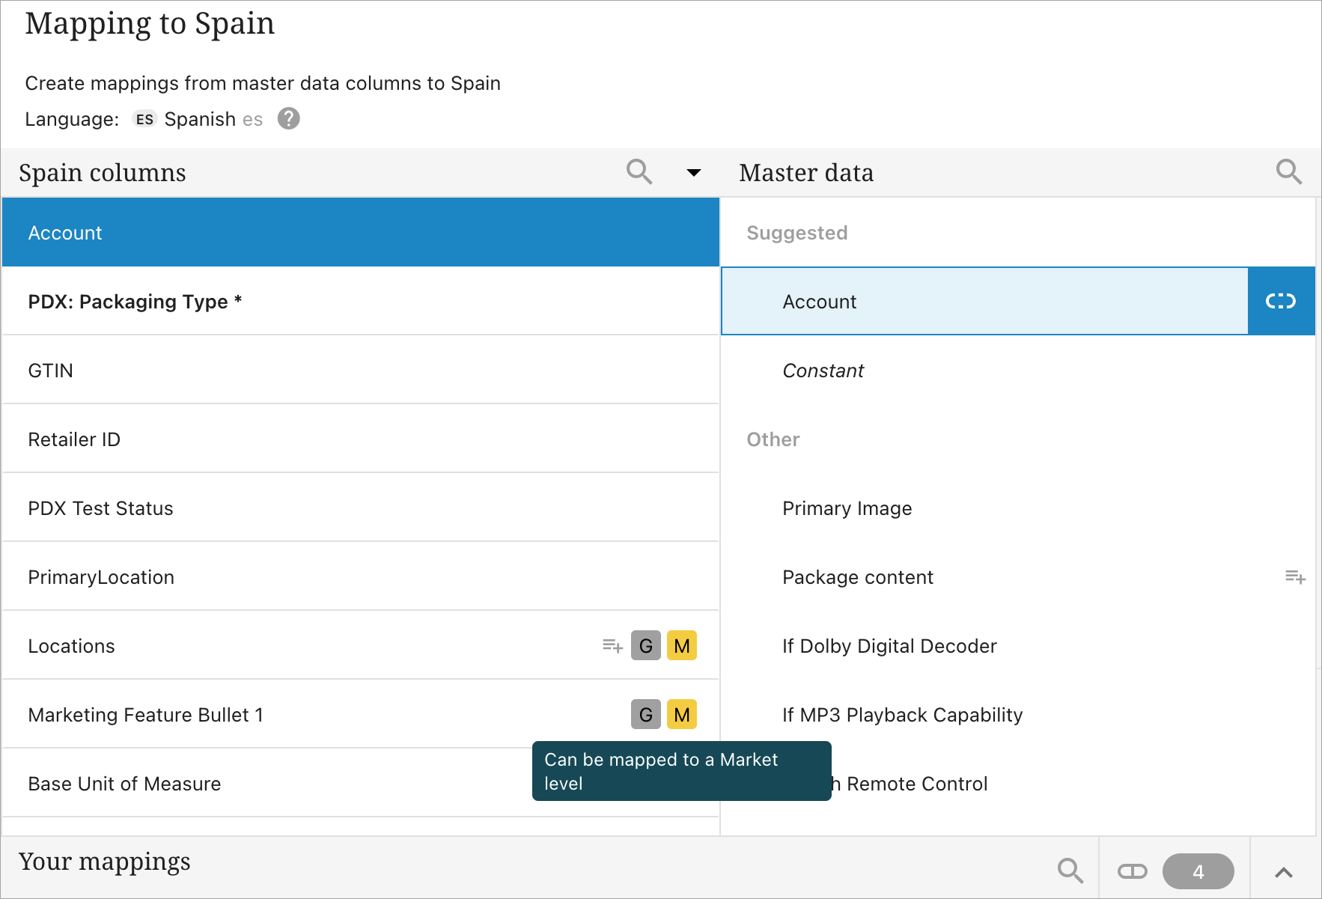The width and height of the screenshot is (1322, 899).
Task: Click the mappings count badge showing 4
Action: tap(1198, 871)
